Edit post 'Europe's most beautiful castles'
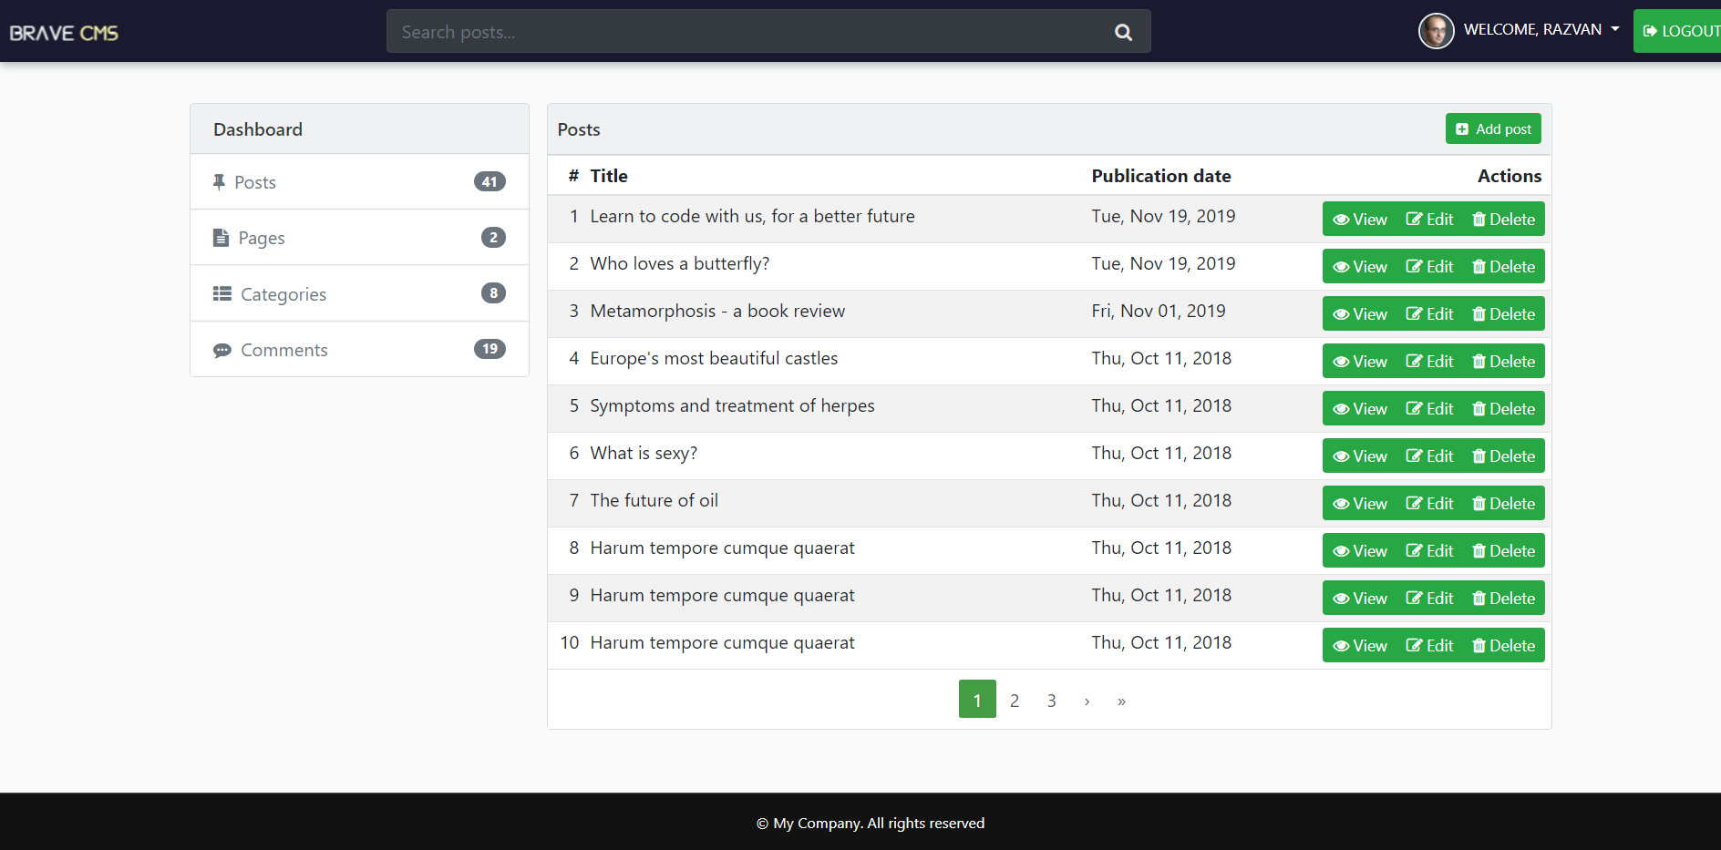The width and height of the screenshot is (1721, 850). (x=1429, y=361)
